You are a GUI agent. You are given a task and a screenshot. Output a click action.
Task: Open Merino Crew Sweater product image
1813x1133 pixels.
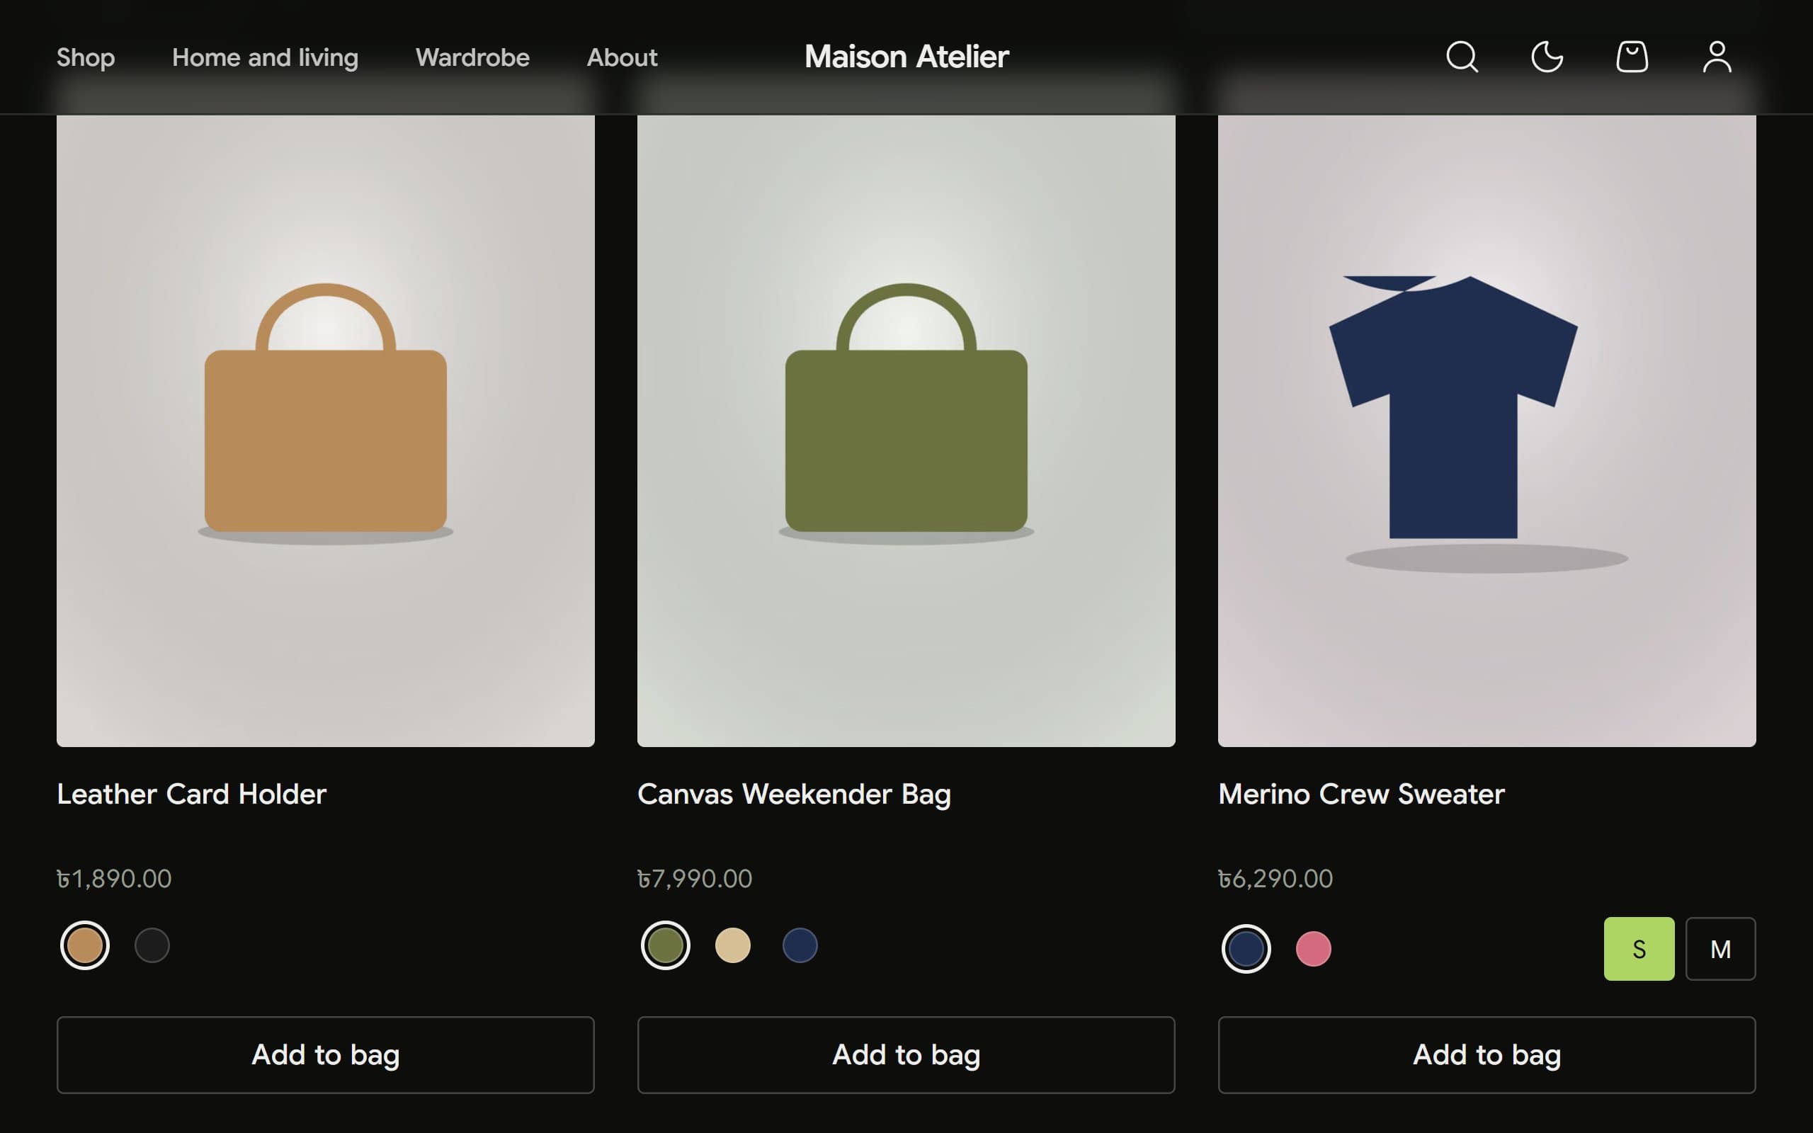point(1487,431)
